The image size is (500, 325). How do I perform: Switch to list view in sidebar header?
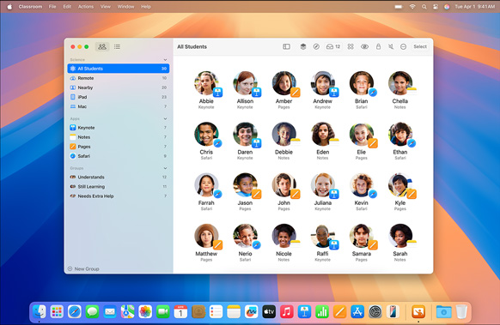pyautogui.click(x=117, y=47)
